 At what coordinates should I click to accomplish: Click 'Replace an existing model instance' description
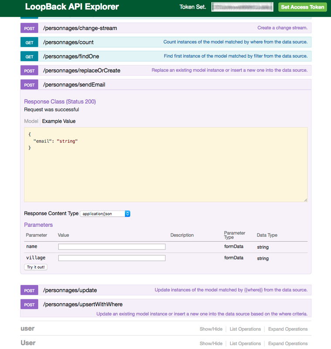(x=230, y=70)
